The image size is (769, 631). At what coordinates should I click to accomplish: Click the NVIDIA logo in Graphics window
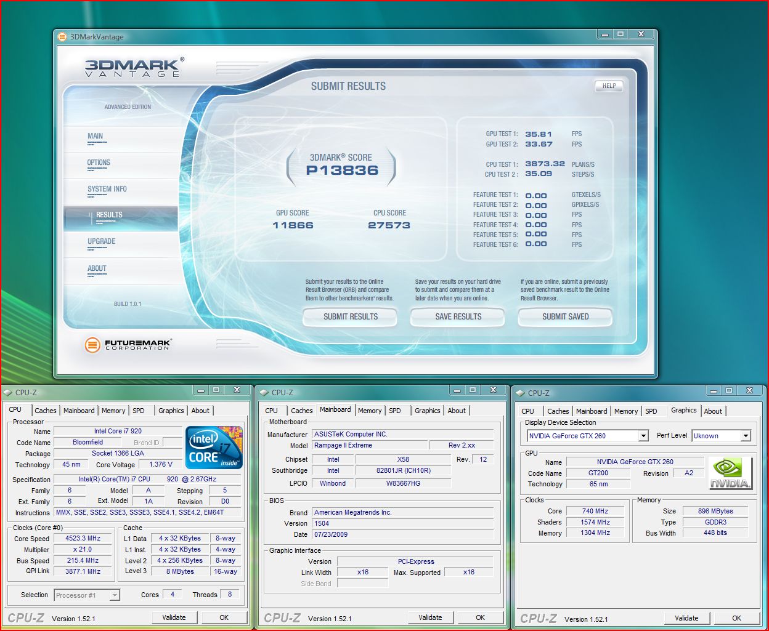coord(730,473)
